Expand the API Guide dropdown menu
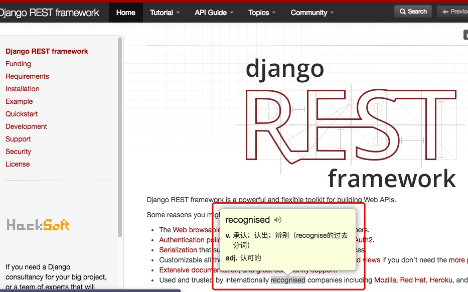 click(214, 13)
